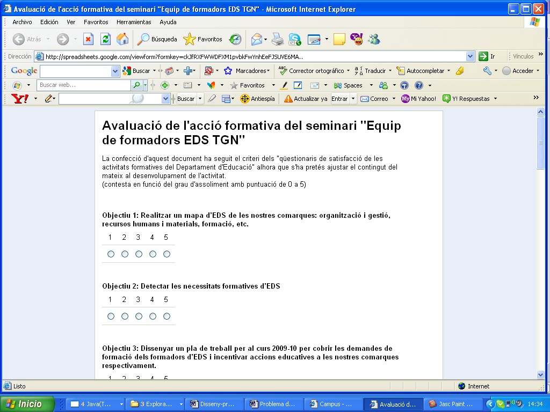Click the Stop loading icon
Viewport: 550px width, 412px height.
[88, 39]
